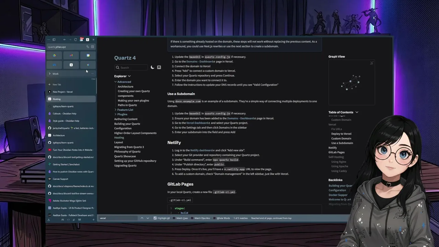Screen dimensions: 439x247
Task: Open Docker Support backlink
Action: [338, 195]
